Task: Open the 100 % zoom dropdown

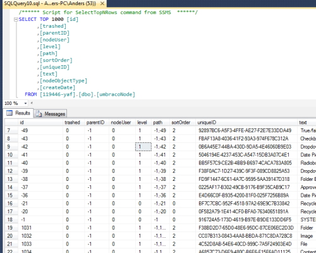Action: (x=25, y=103)
